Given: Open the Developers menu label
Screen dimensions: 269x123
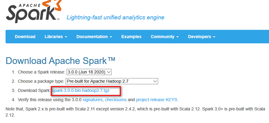Looking at the screenshot, I should tap(200, 37).
